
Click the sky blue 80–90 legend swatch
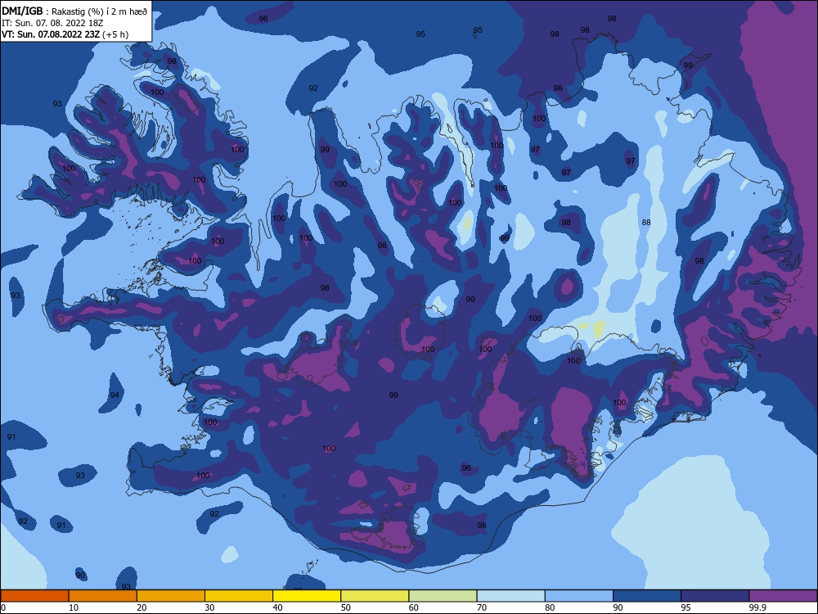click(579, 596)
